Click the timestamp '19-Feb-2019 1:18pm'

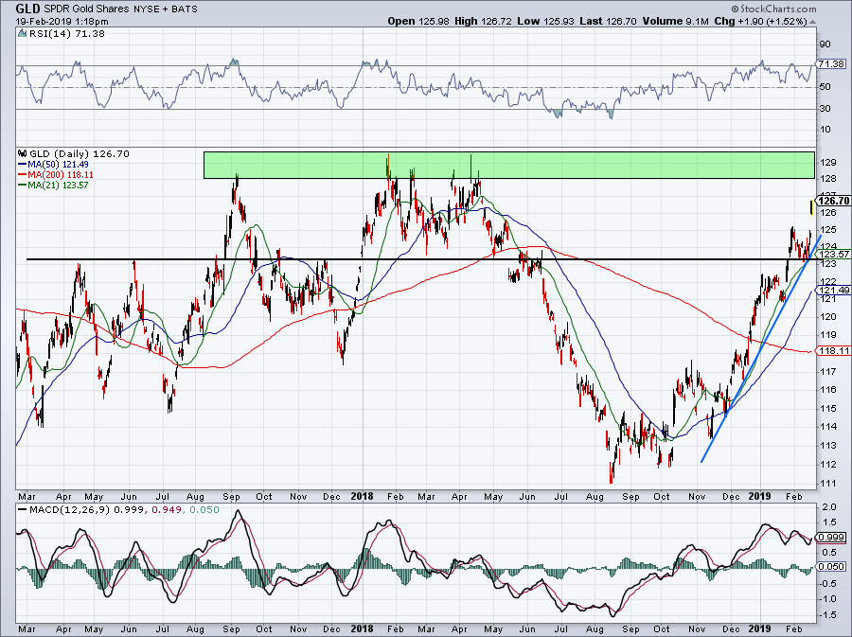pyautogui.click(x=62, y=22)
